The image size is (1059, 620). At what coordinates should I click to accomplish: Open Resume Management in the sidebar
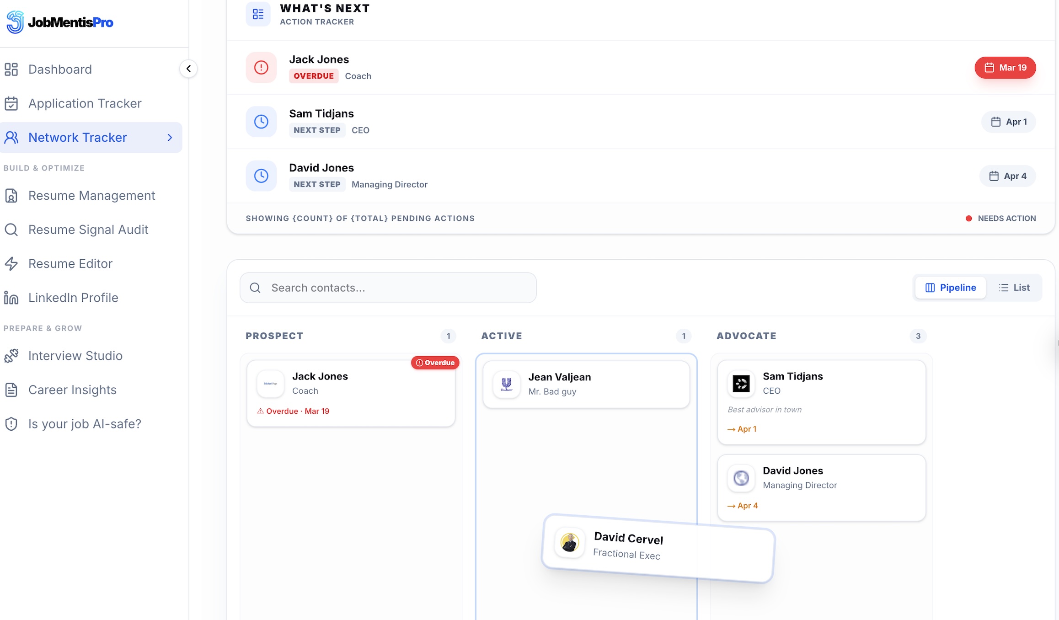click(x=92, y=195)
